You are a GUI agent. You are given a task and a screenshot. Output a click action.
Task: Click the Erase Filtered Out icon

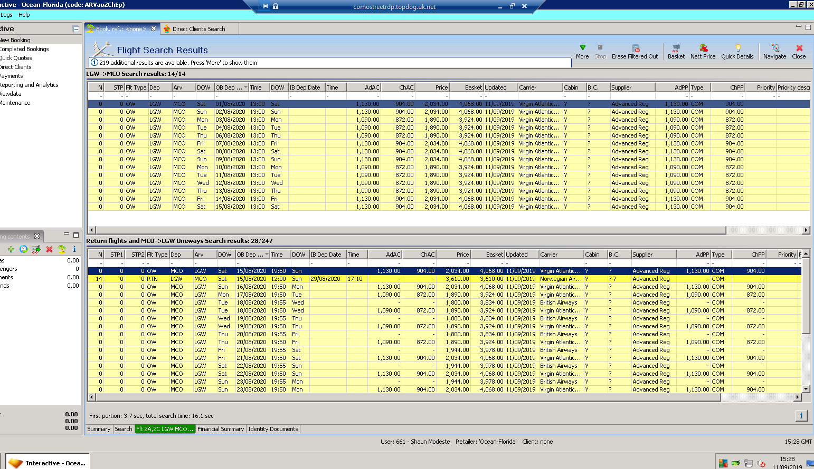click(635, 48)
